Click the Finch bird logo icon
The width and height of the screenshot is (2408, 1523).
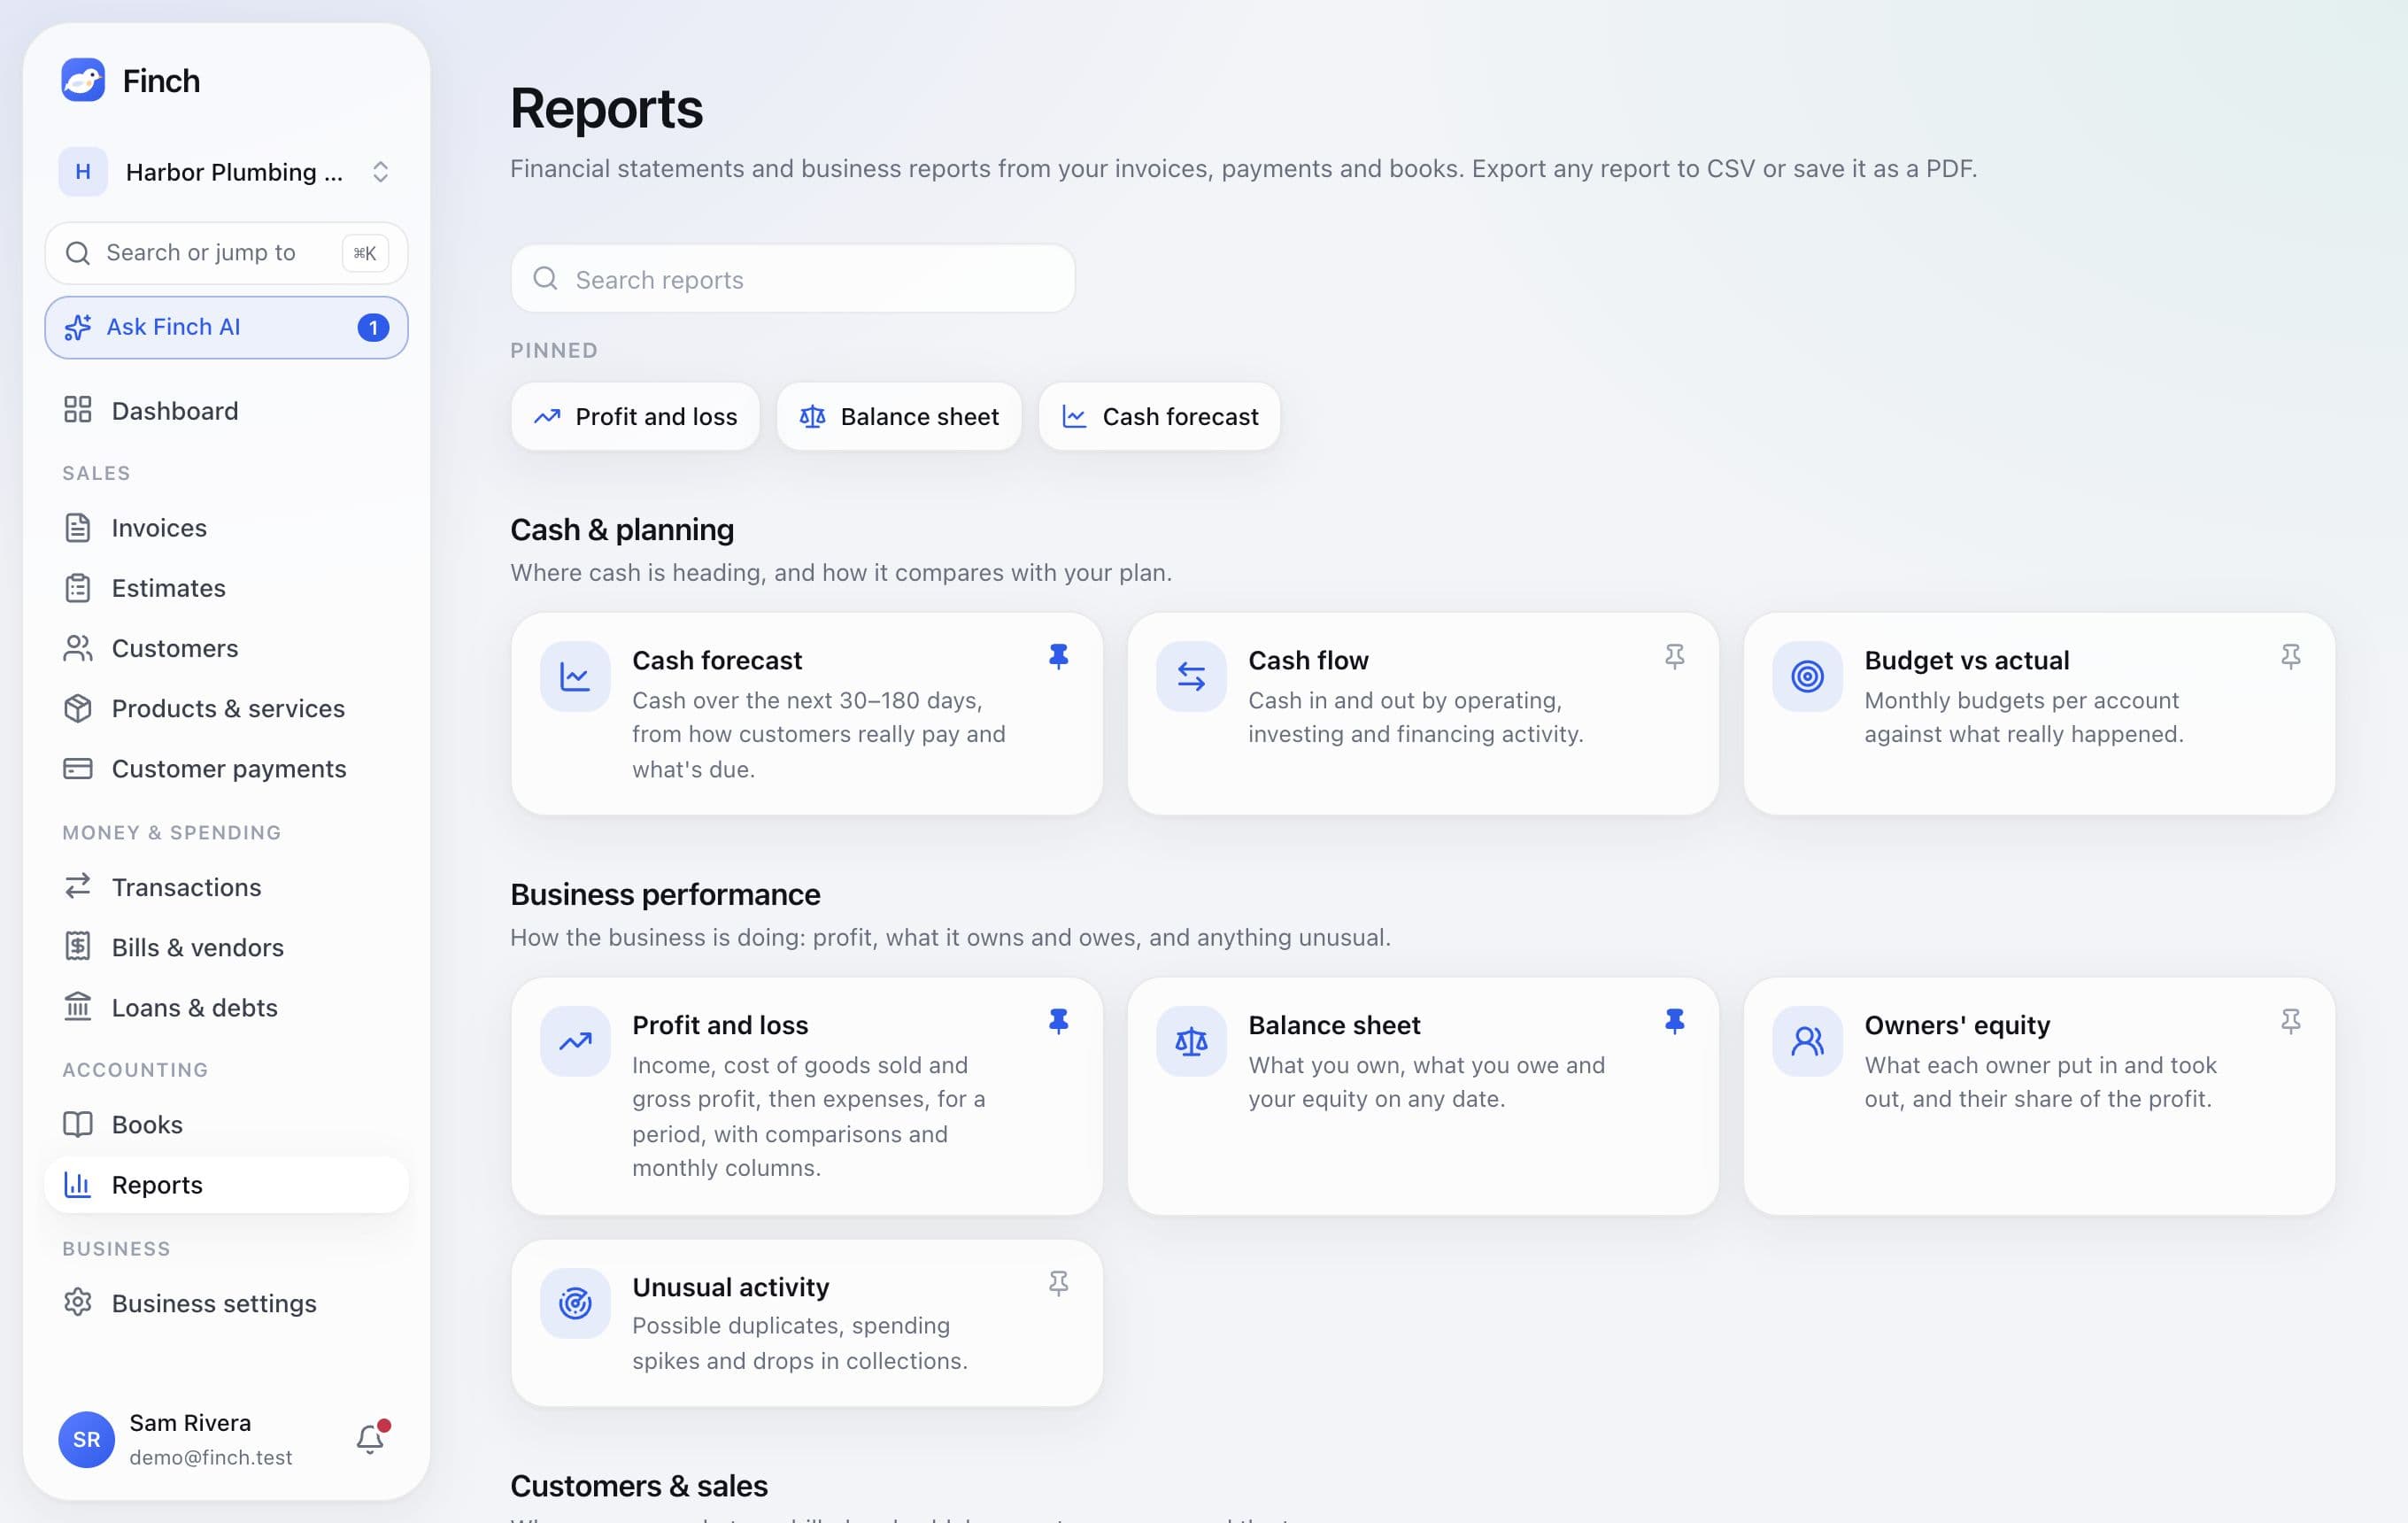pos(83,80)
